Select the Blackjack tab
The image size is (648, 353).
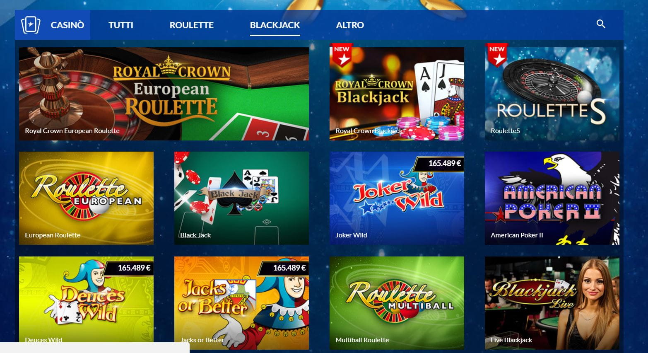click(275, 25)
